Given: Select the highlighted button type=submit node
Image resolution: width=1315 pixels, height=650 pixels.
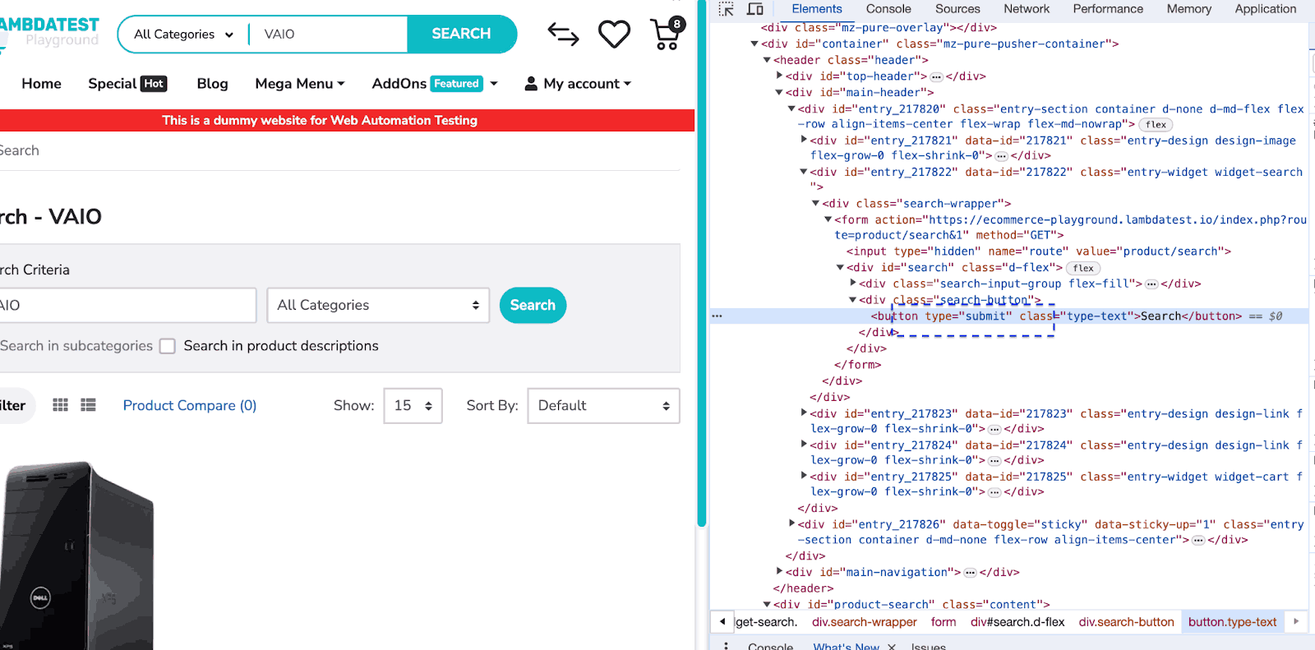Looking at the screenshot, I should pyautogui.click(x=1008, y=316).
